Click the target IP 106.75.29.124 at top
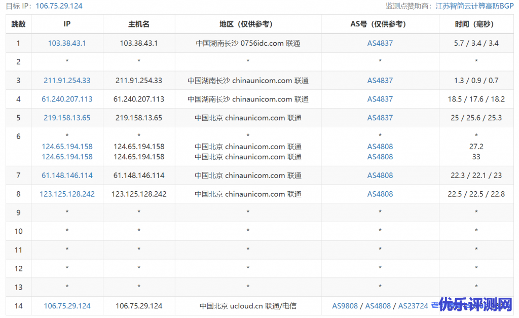519x318 pixels. [59, 6]
